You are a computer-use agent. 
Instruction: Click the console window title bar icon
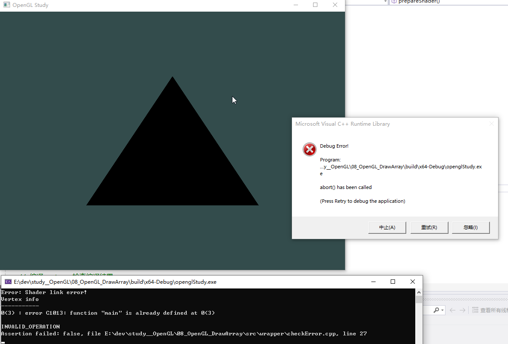(8, 281)
